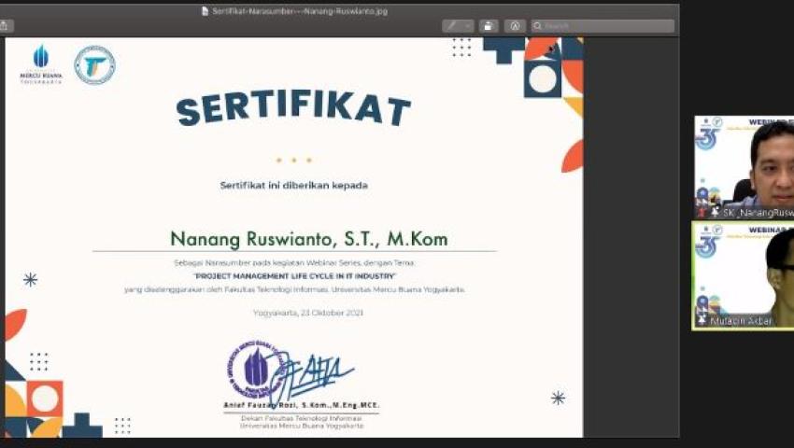Image resolution: width=794 pixels, height=448 pixels.
Task: Click the rotate icon in Preview toolbar
Action: [x=489, y=26]
